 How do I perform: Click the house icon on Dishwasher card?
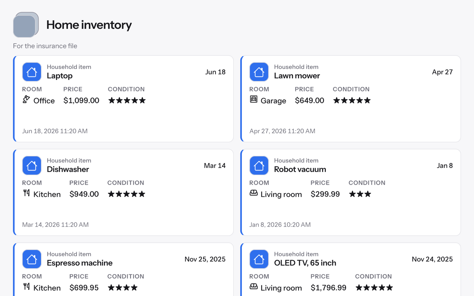pyautogui.click(x=32, y=165)
